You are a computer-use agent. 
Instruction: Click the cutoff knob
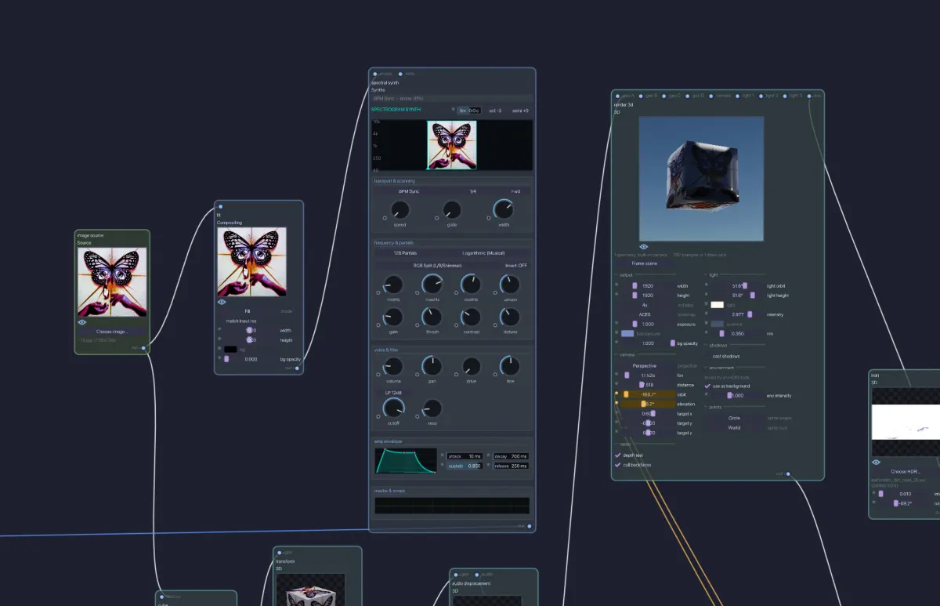click(x=392, y=408)
